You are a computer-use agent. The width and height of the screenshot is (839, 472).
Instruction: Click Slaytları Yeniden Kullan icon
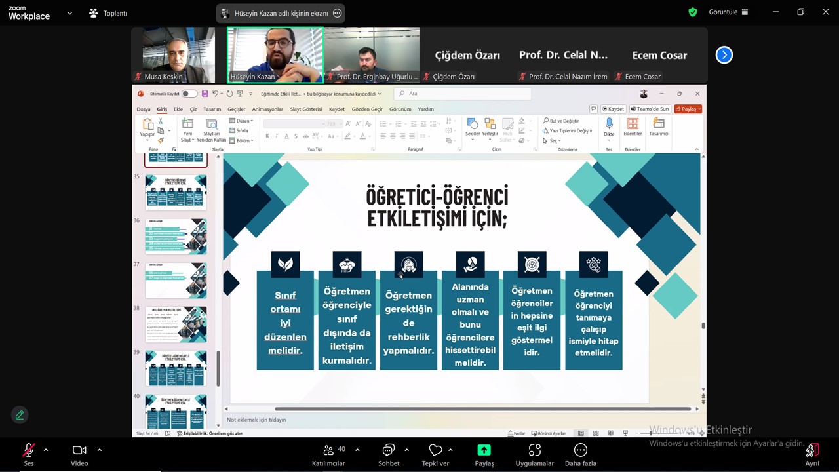click(212, 124)
